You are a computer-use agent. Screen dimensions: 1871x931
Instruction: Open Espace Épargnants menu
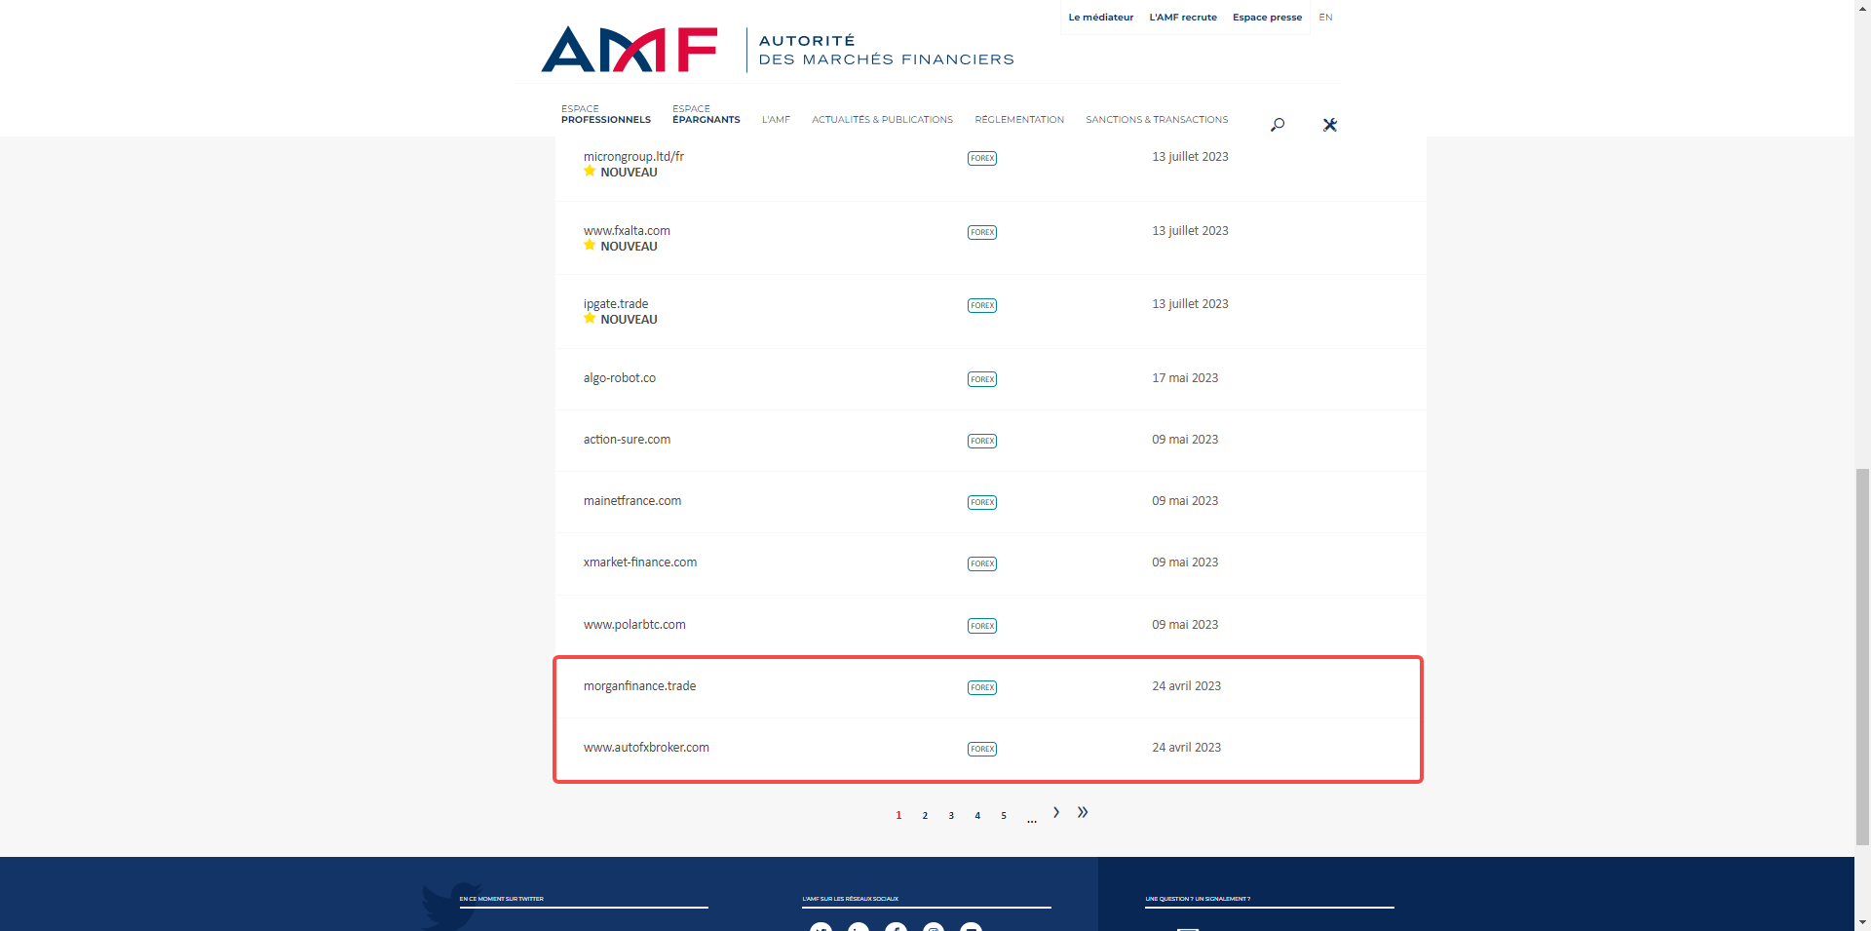coord(706,115)
